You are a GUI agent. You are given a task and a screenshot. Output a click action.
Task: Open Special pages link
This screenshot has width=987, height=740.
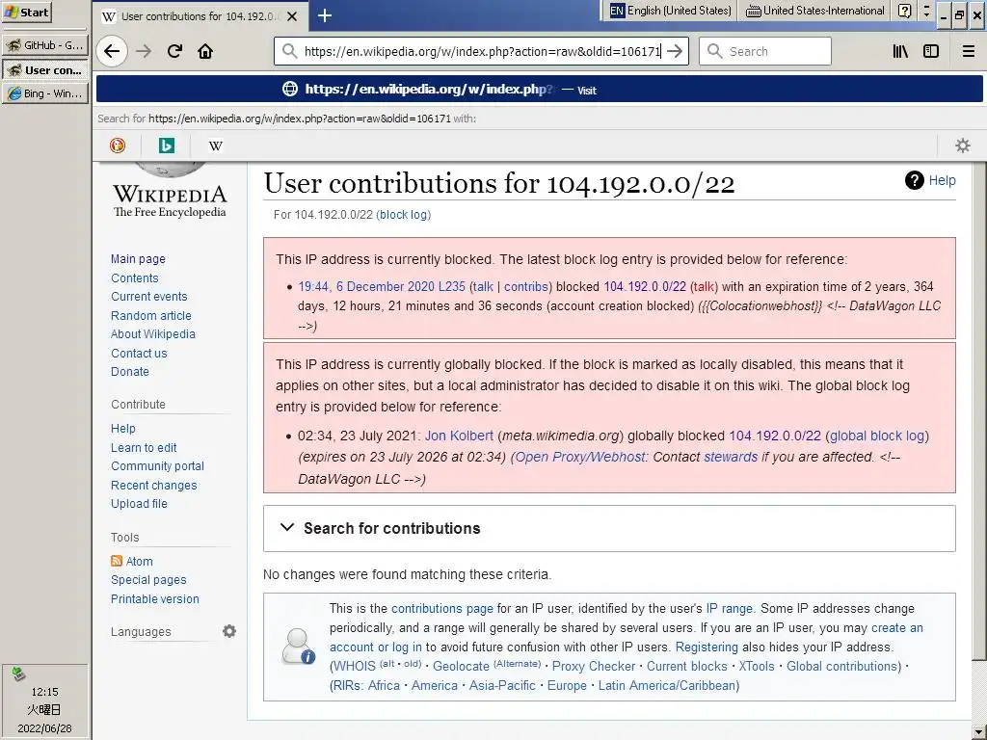pos(148,579)
